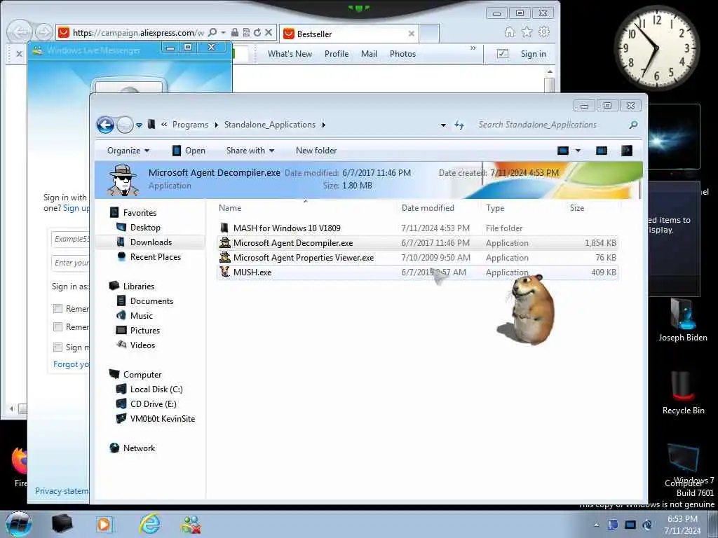Click the IE toolbar checkmark box
The image size is (718, 538).
tap(502, 54)
